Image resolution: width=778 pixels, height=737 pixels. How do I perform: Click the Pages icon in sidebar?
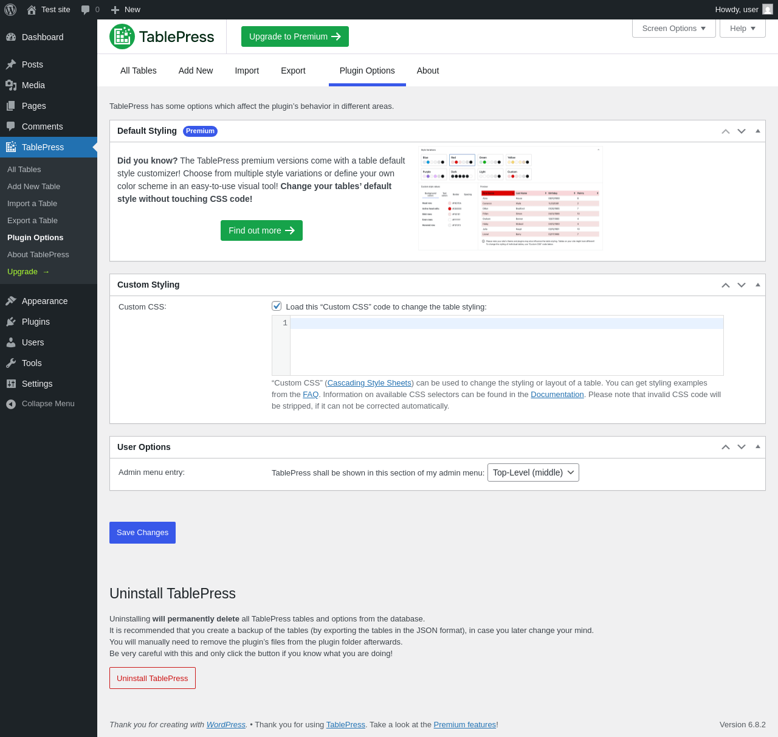point(11,106)
